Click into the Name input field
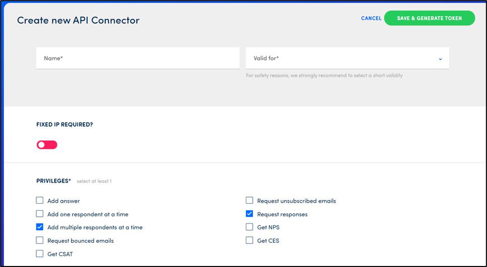The height and width of the screenshot is (267, 487). point(137,58)
